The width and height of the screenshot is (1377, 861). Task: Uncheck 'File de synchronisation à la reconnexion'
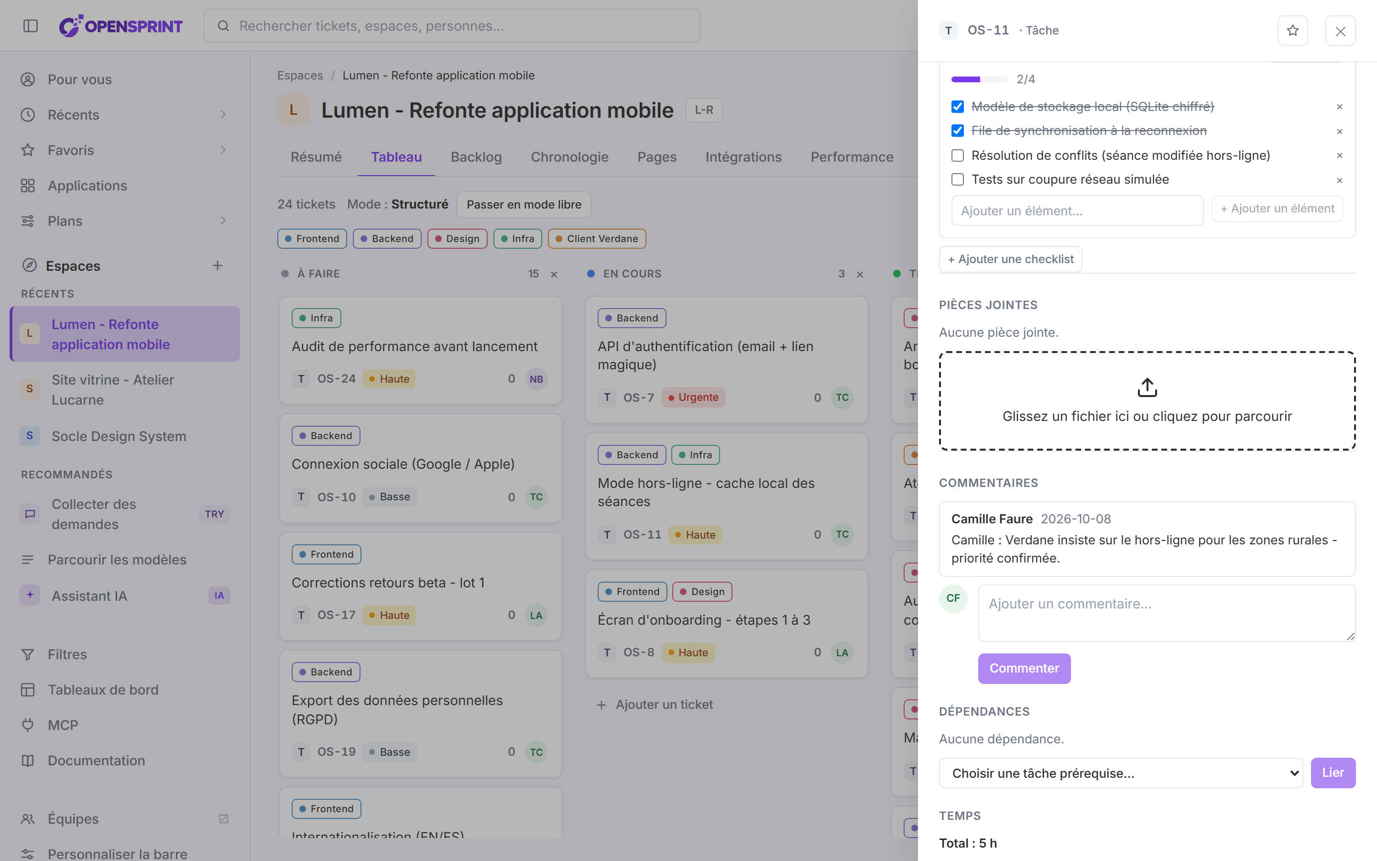click(958, 131)
